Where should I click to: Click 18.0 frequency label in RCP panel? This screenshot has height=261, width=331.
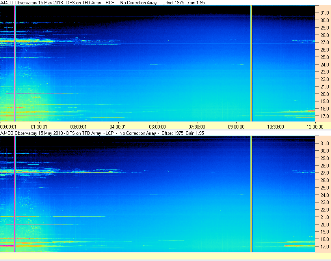(x=325, y=109)
